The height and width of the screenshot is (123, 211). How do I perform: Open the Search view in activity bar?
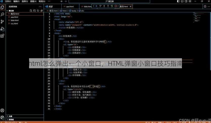click(x=2, y=15)
